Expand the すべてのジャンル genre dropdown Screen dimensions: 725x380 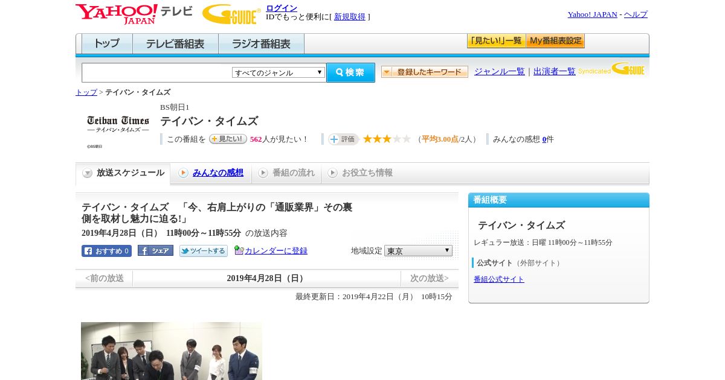point(279,72)
